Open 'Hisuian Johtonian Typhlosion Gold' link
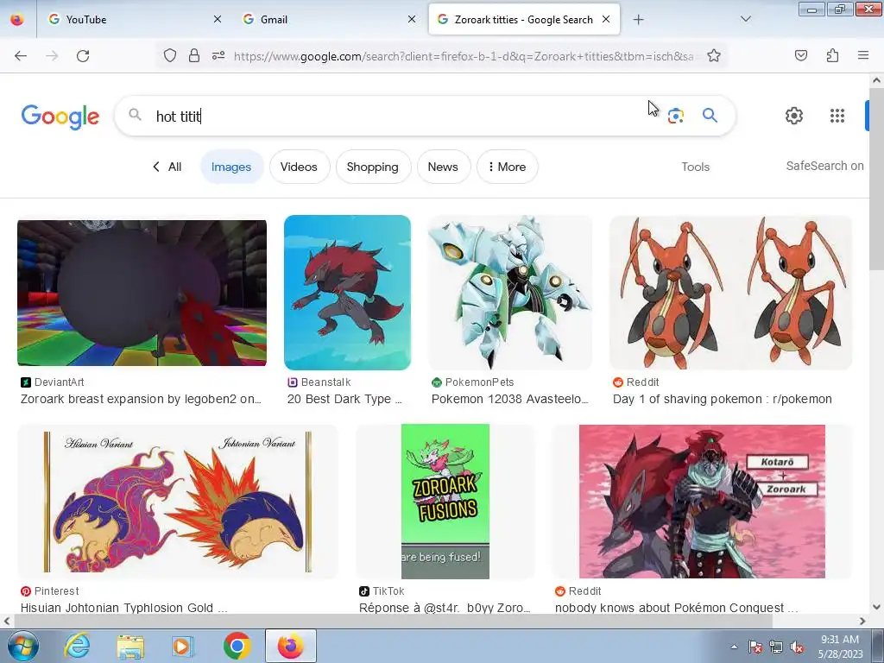884x663 pixels. (x=124, y=608)
